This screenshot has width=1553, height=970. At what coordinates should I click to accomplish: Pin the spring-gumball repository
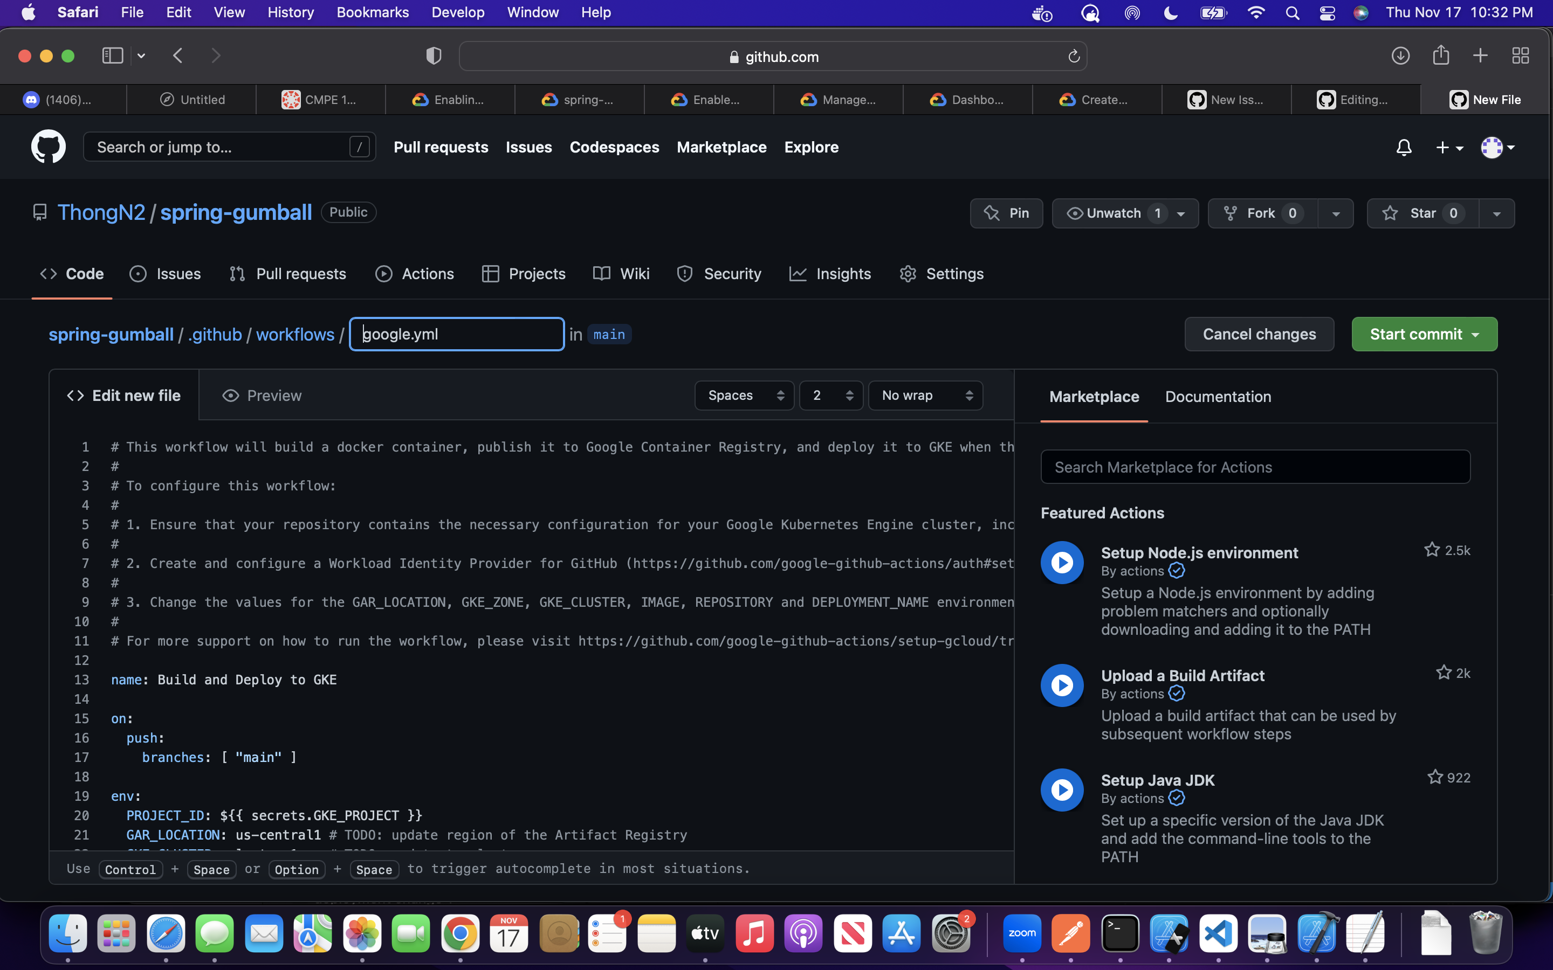pyautogui.click(x=1006, y=213)
